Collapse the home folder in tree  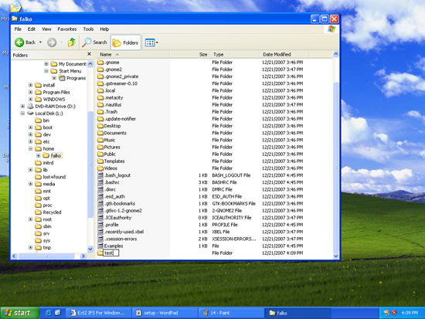pyautogui.click(x=31, y=148)
